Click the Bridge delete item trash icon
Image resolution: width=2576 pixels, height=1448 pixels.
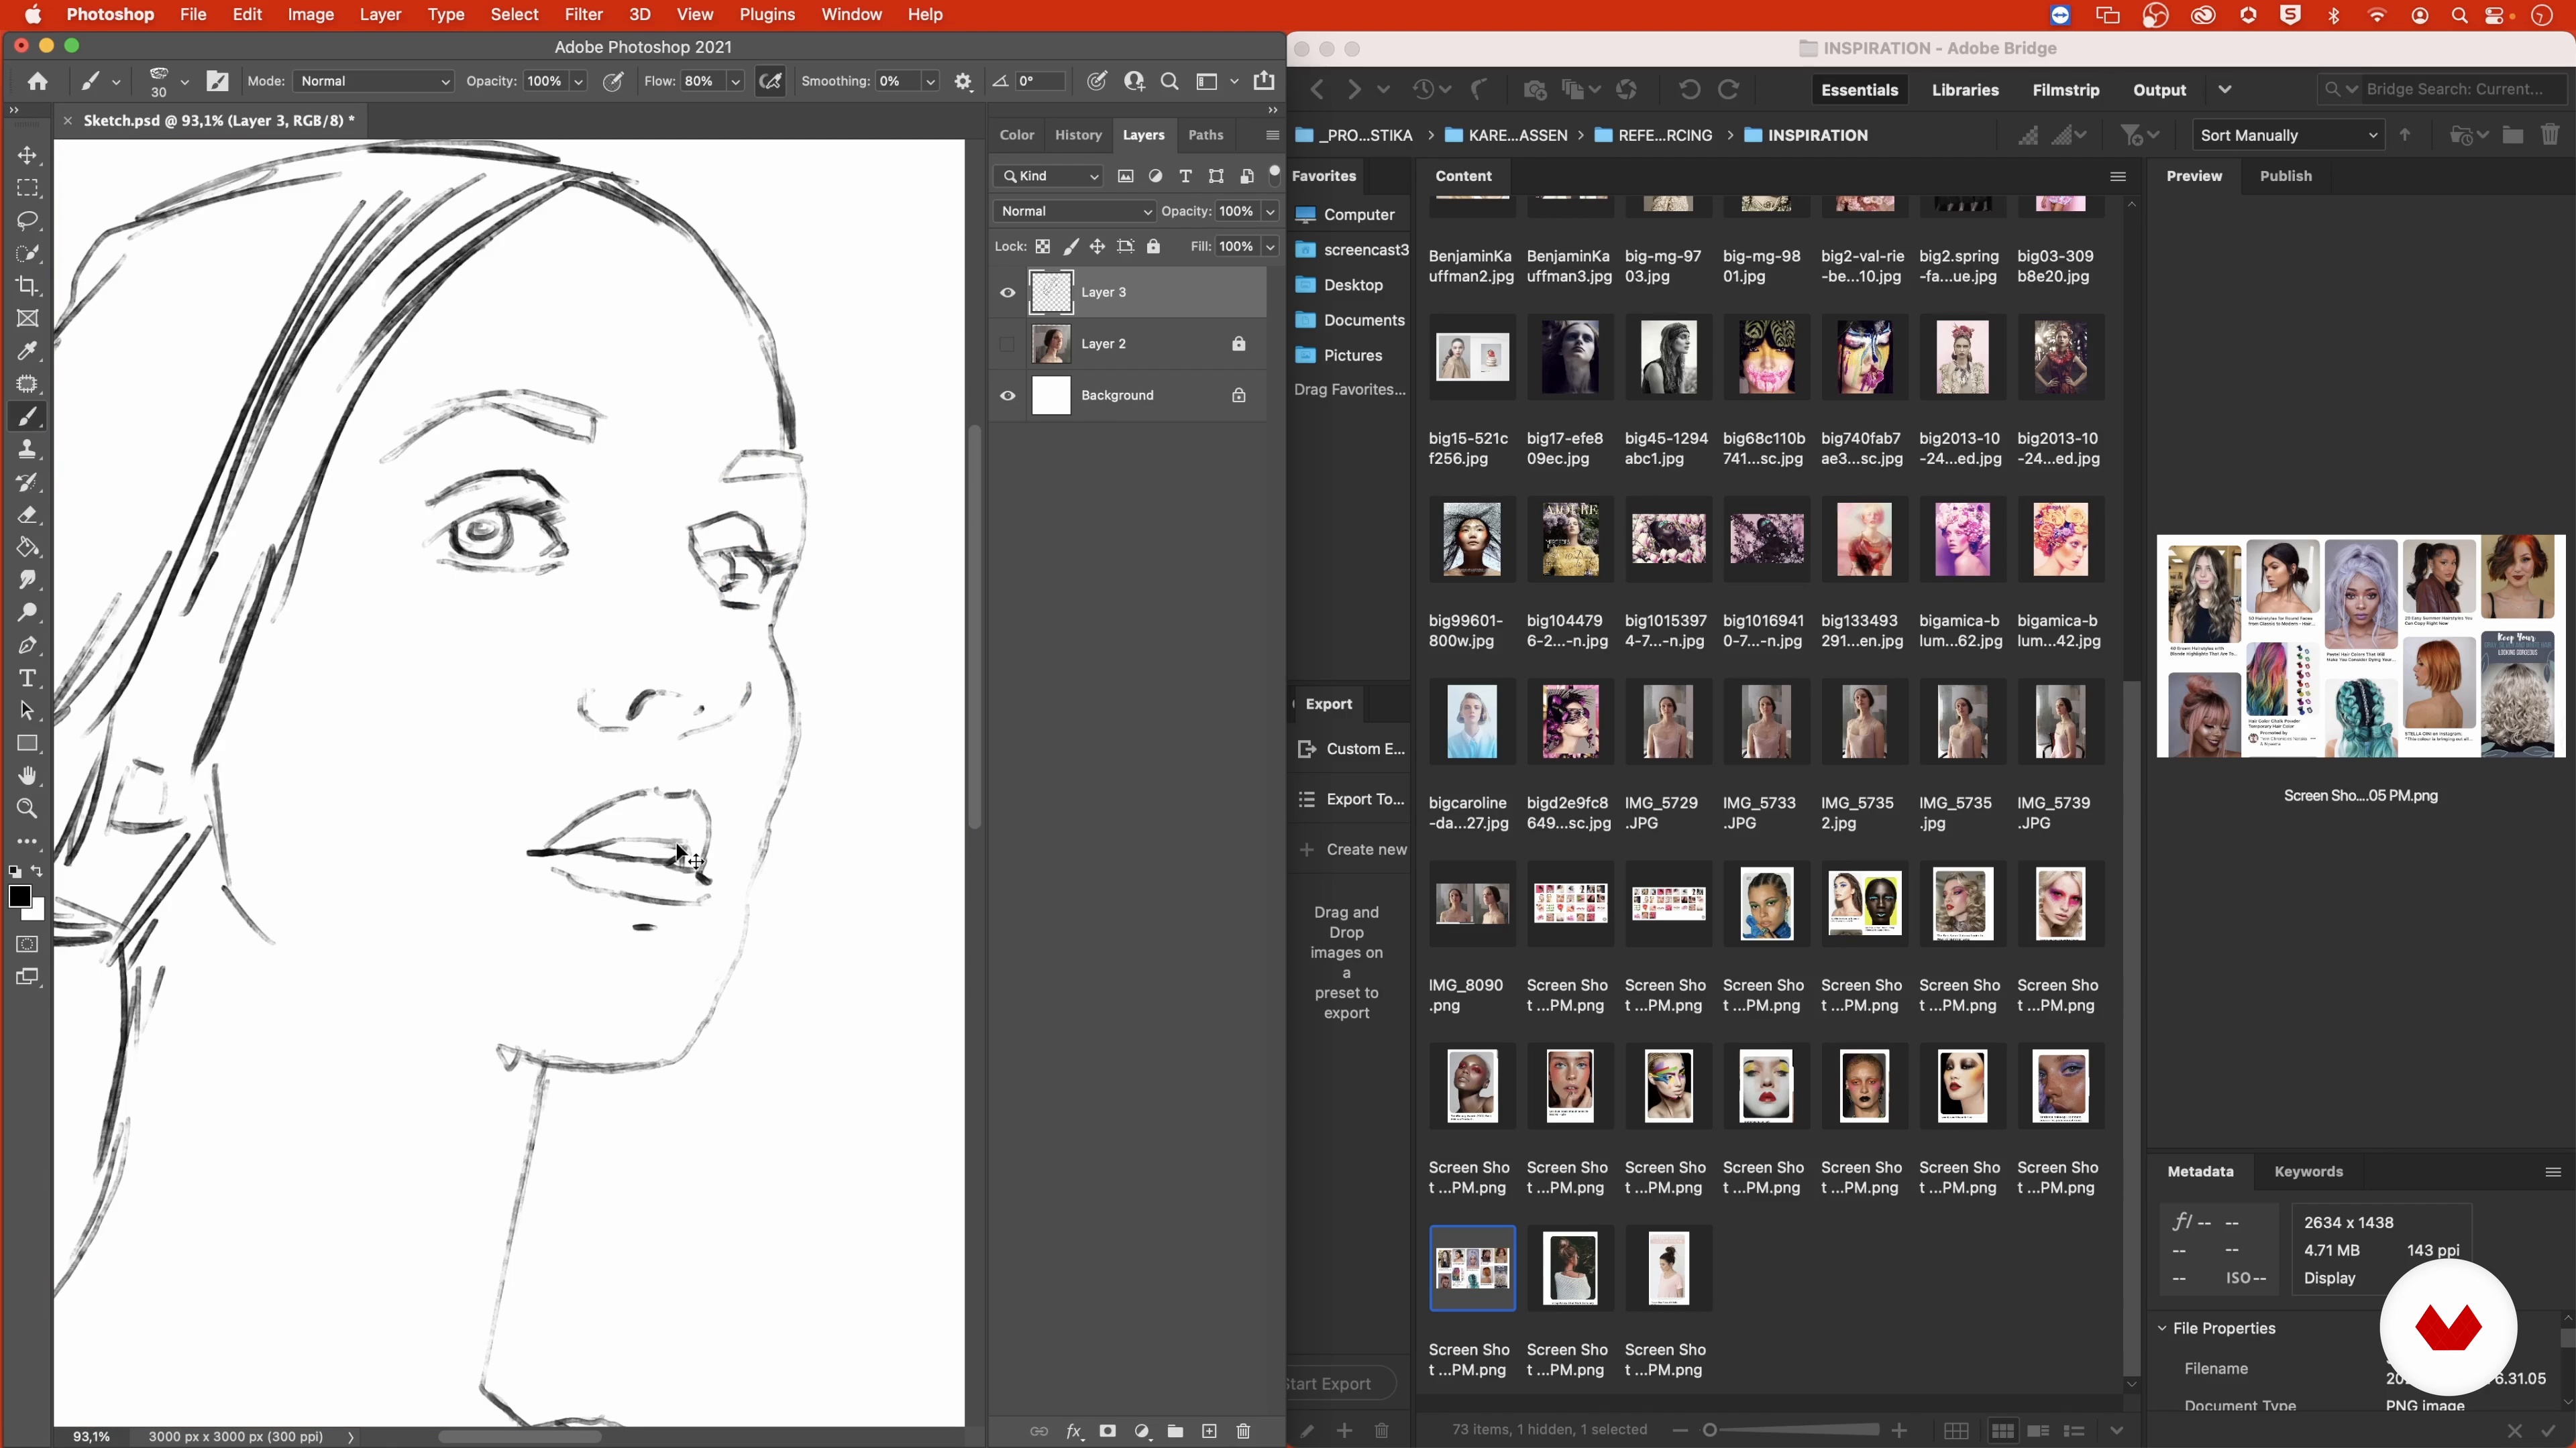click(x=2549, y=135)
